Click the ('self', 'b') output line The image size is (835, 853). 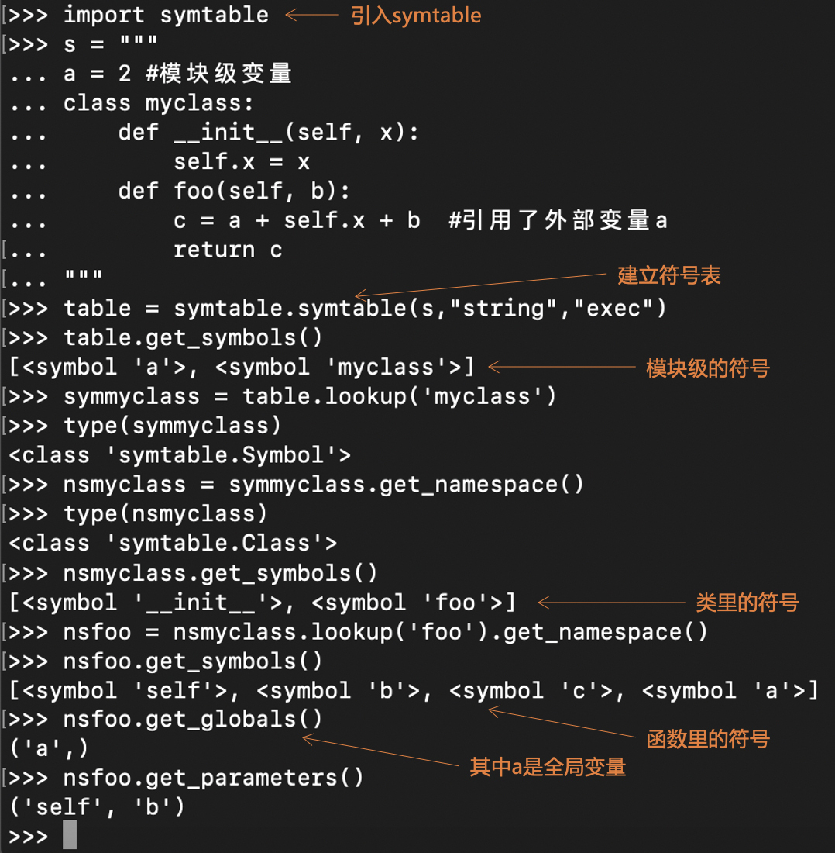click(97, 806)
